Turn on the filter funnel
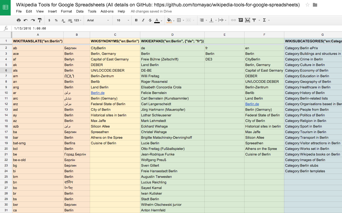The width and height of the screenshot is (342, 213). [254, 20]
